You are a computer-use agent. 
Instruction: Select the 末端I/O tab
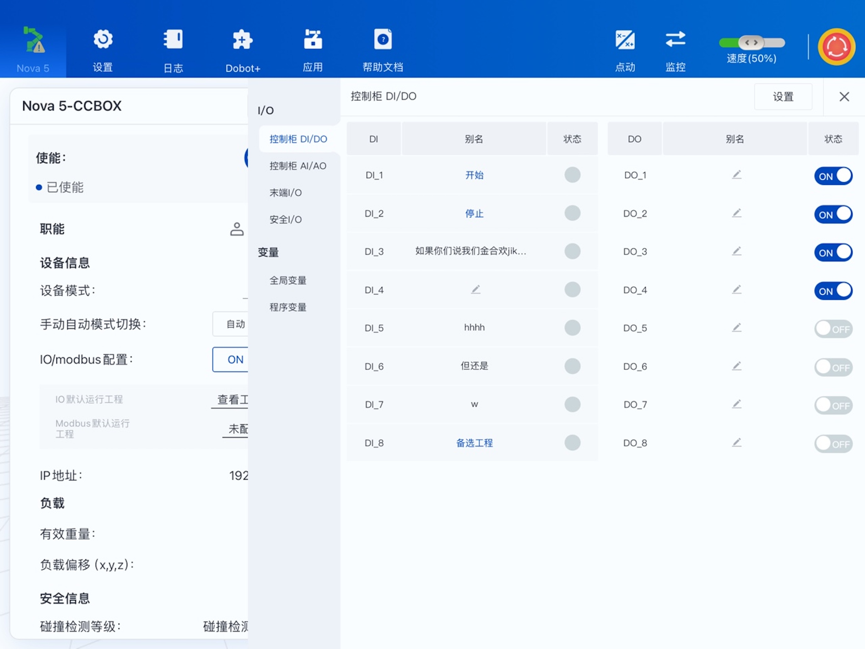coord(285,192)
